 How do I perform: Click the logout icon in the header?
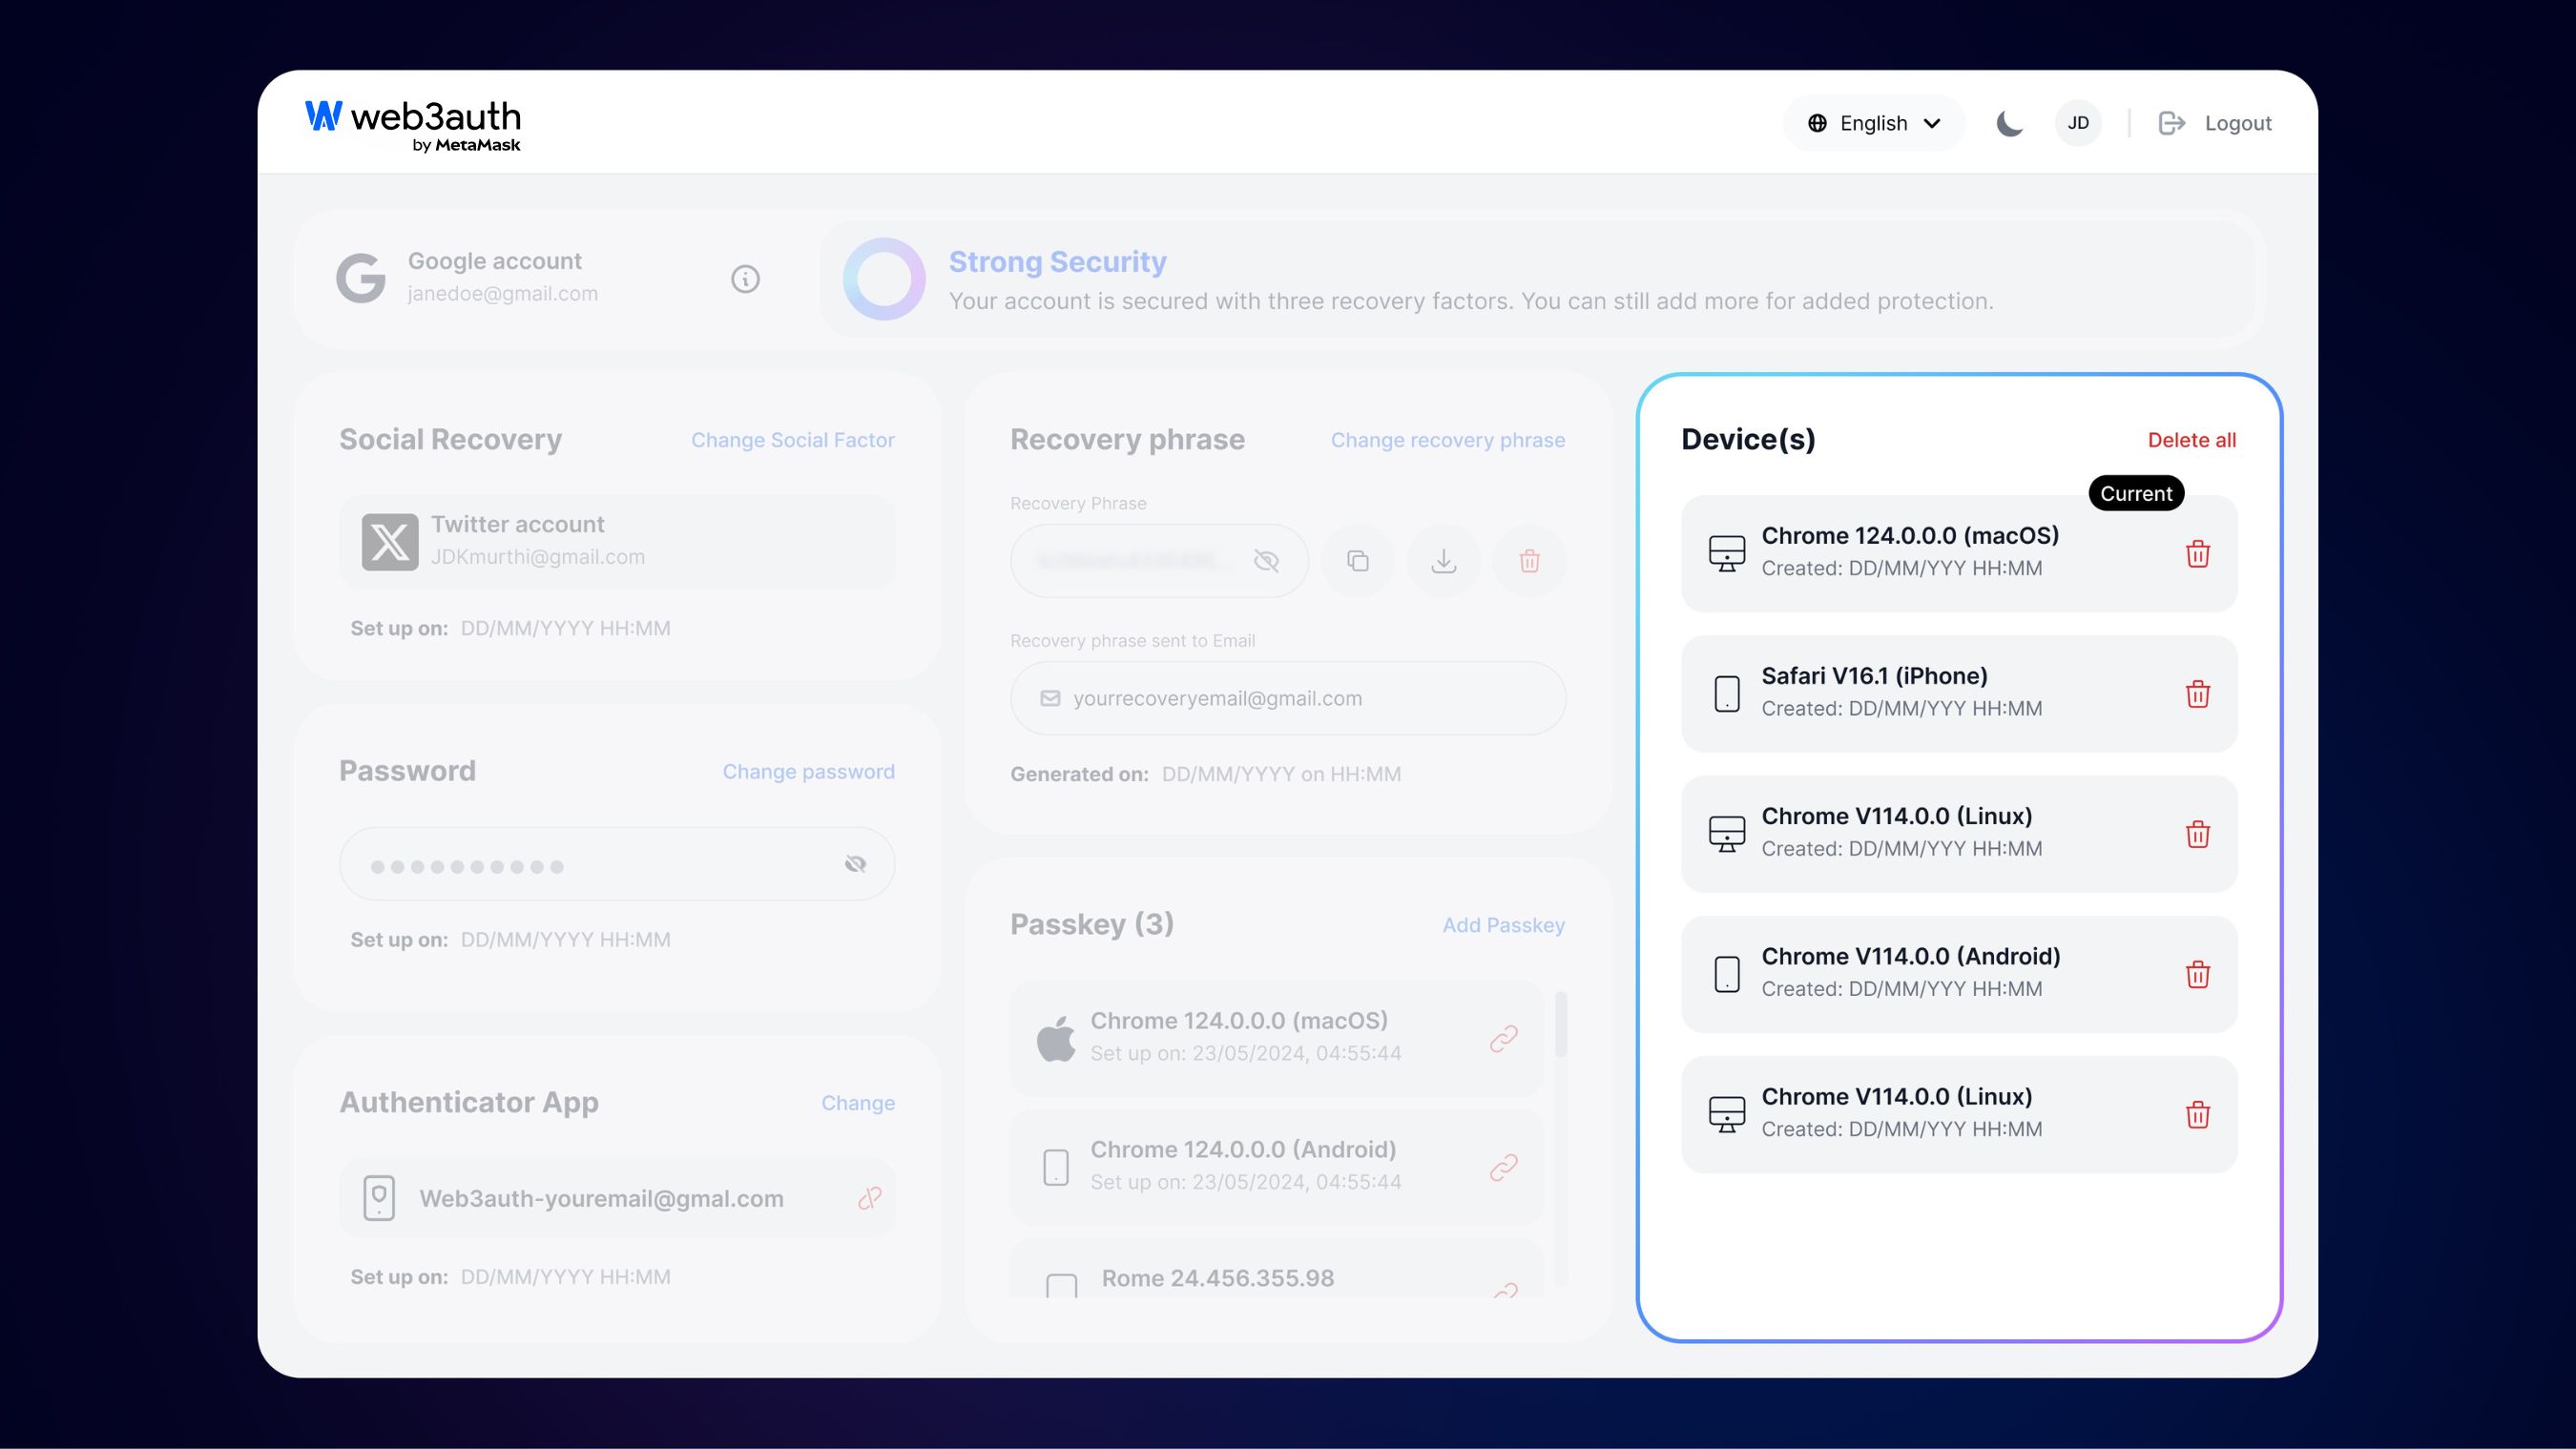click(x=2172, y=122)
